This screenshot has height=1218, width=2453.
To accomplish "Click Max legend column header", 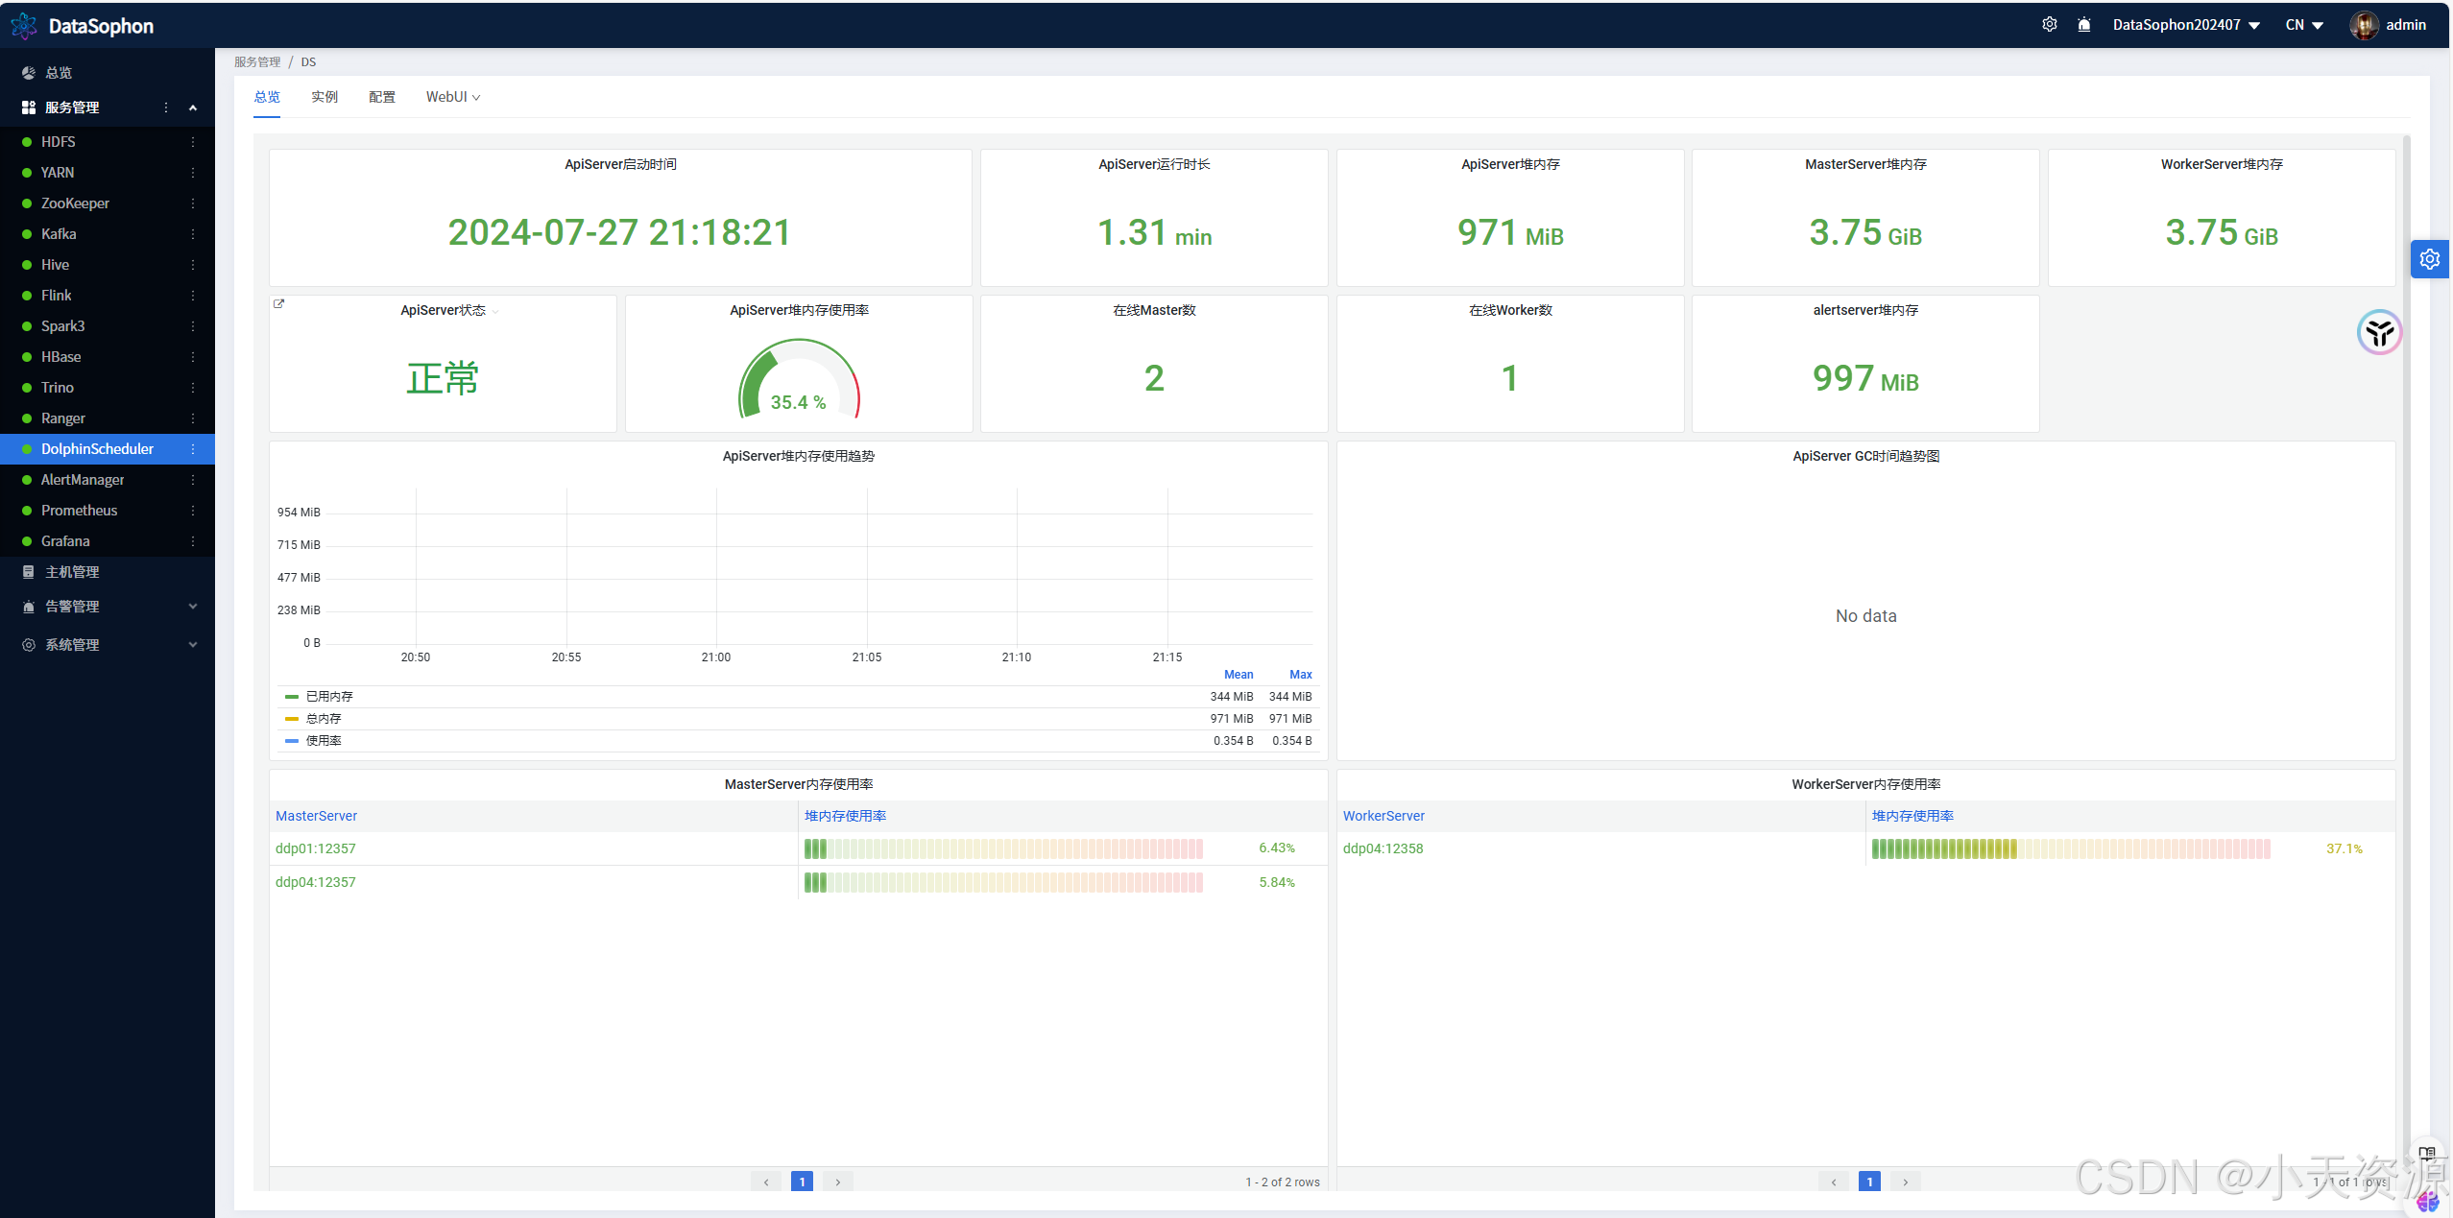I will coord(1300,675).
